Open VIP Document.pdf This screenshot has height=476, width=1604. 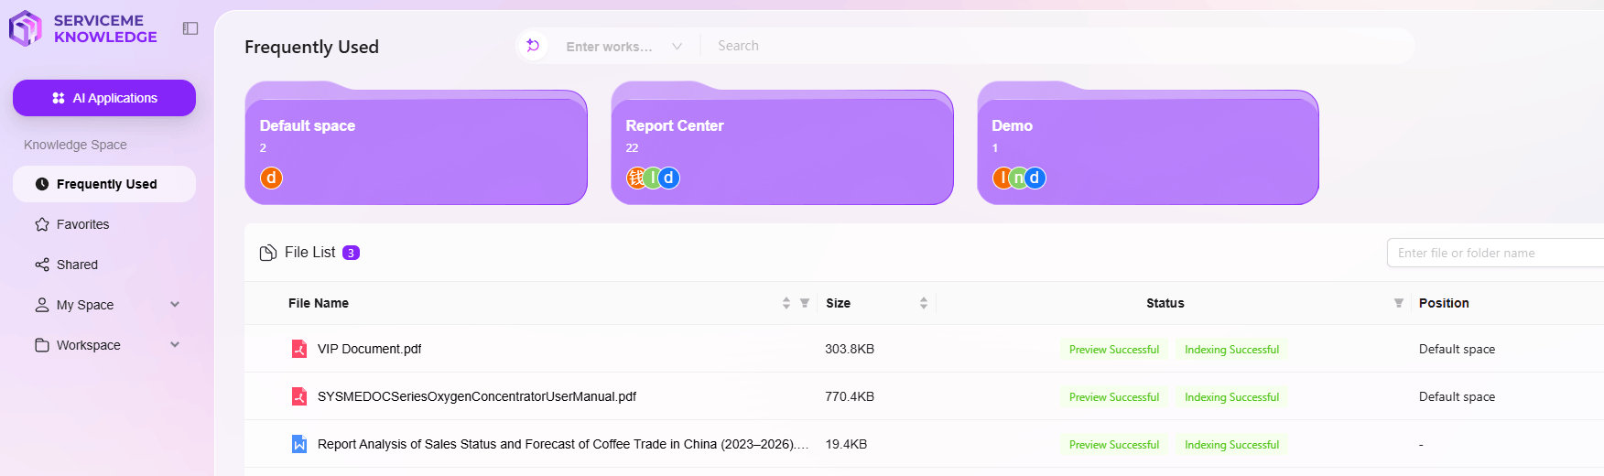coord(369,349)
